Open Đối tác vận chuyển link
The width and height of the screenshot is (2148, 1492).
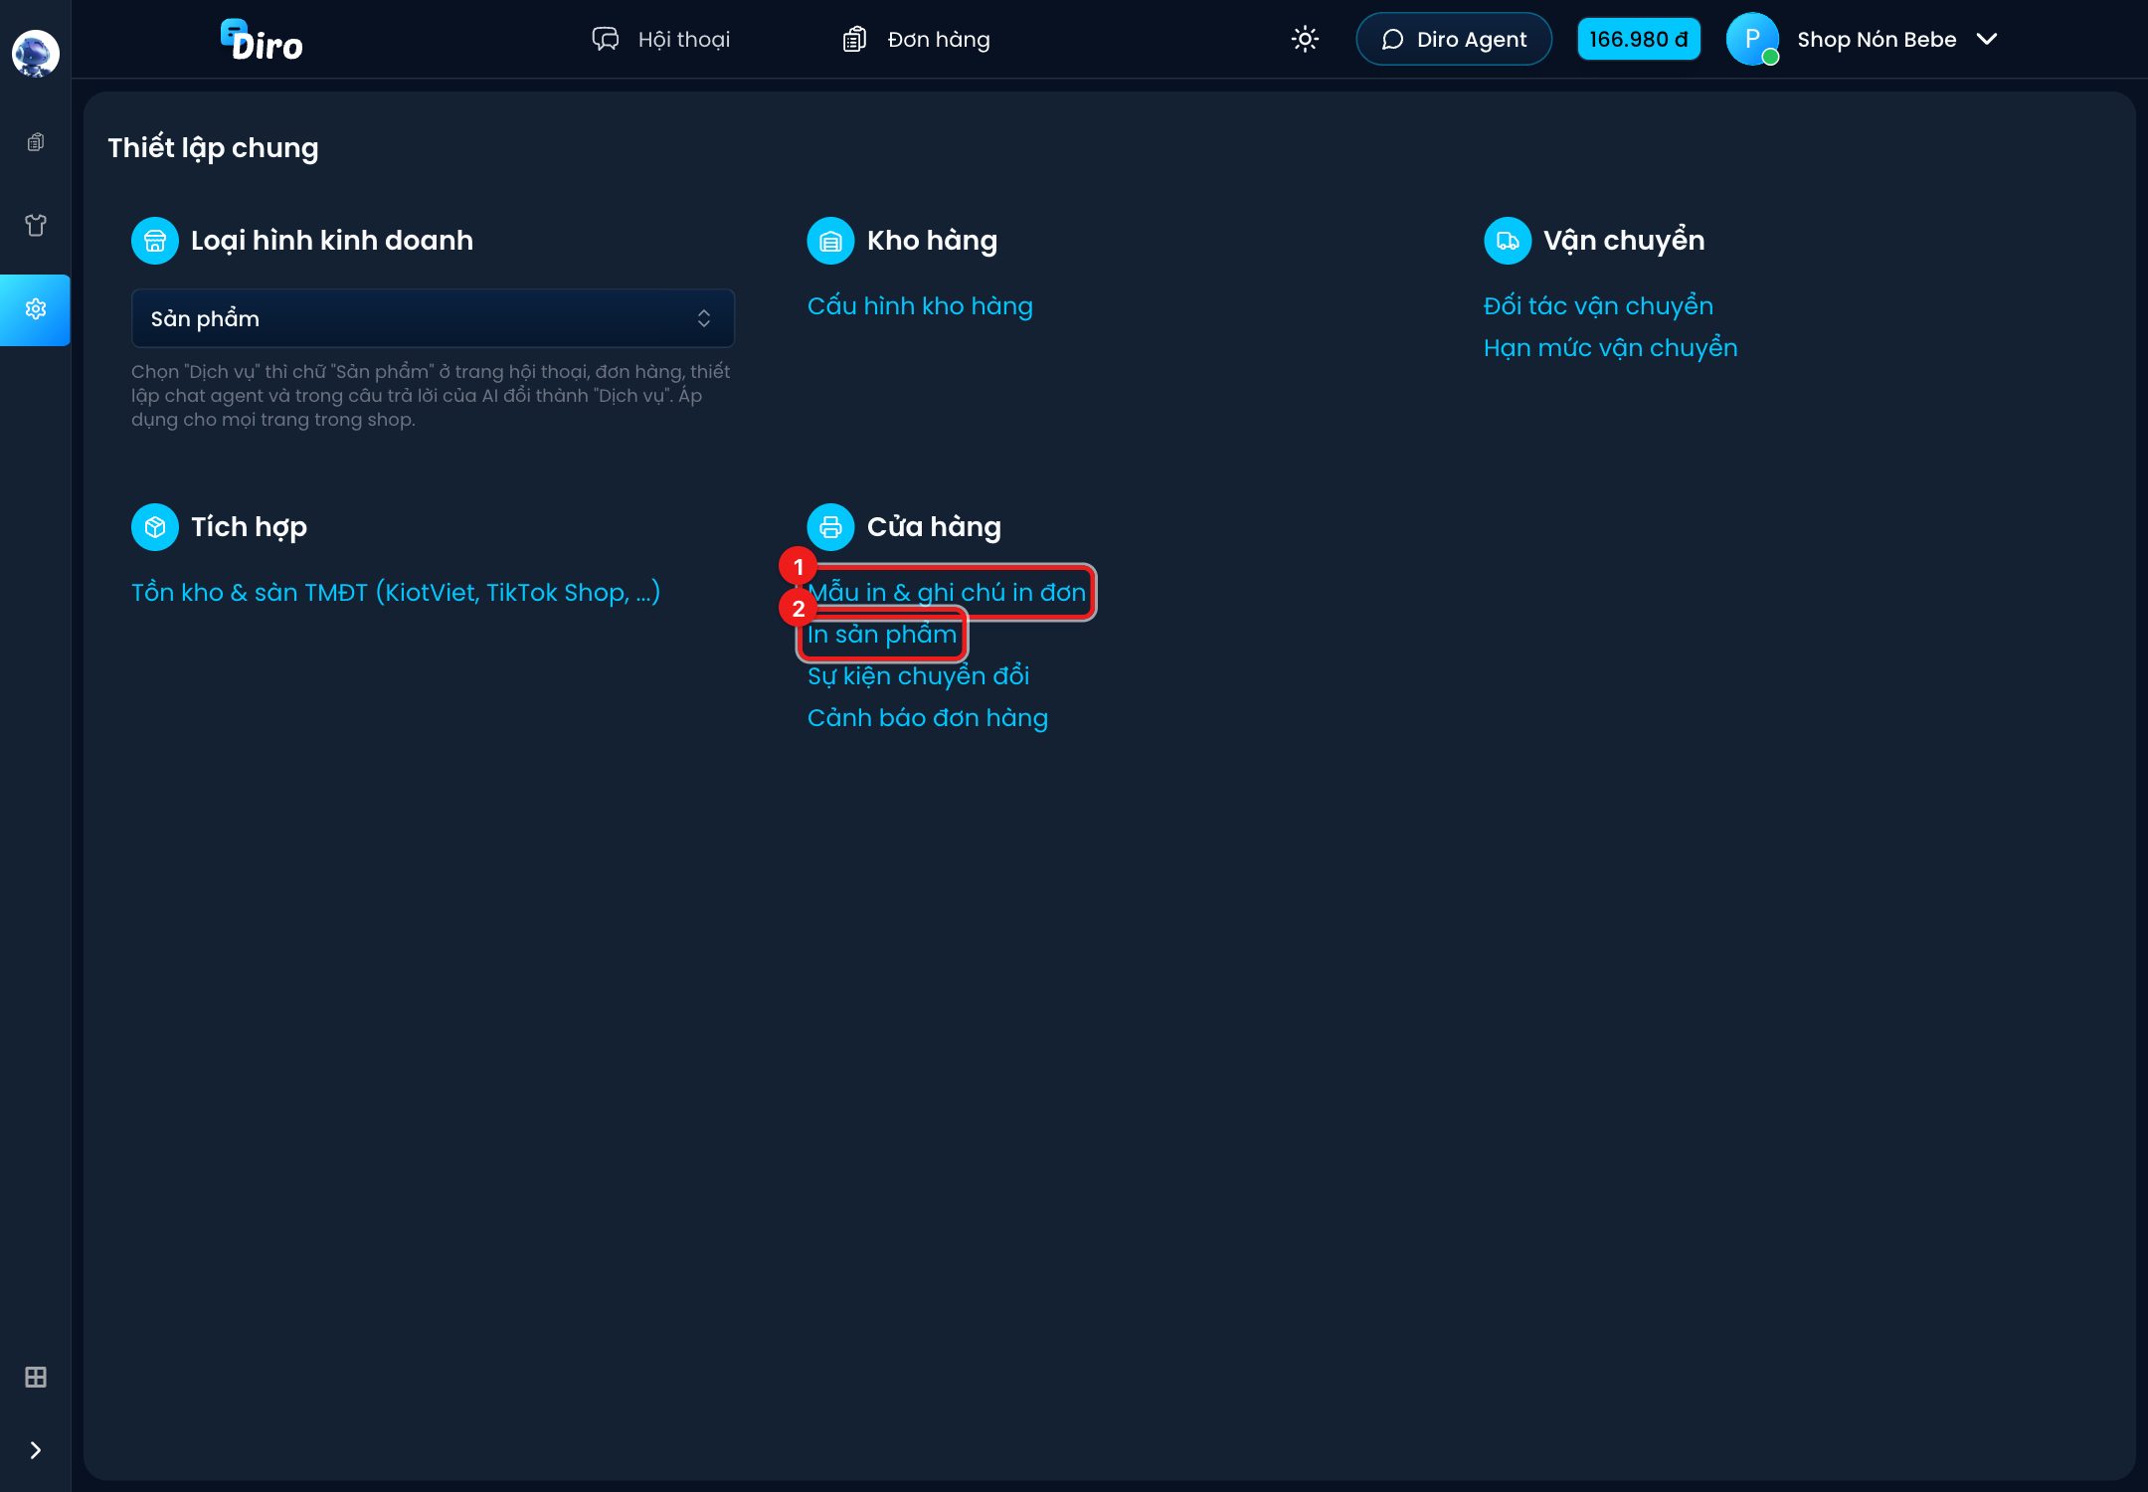click(1598, 306)
